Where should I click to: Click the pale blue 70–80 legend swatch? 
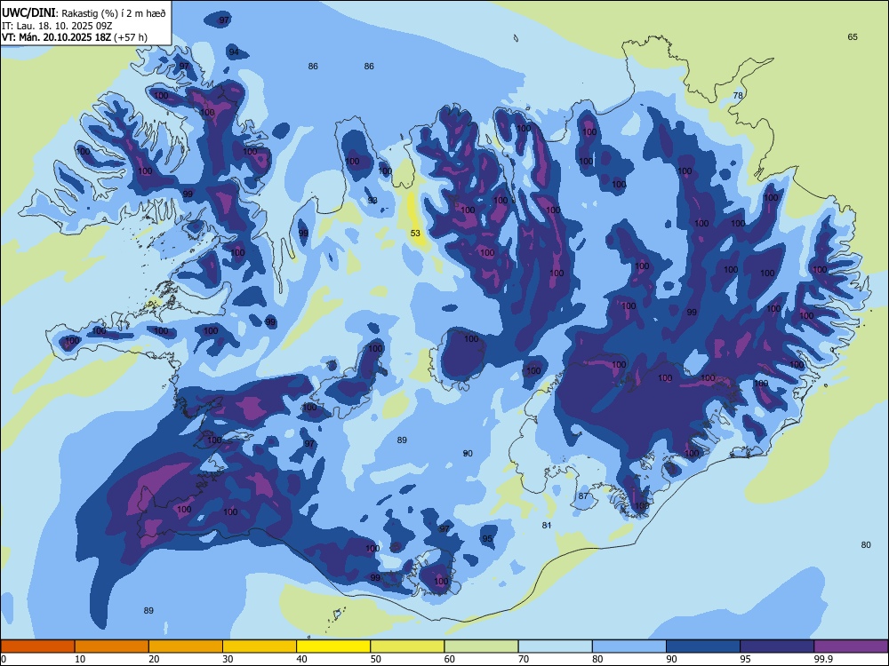pyautogui.click(x=556, y=646)
